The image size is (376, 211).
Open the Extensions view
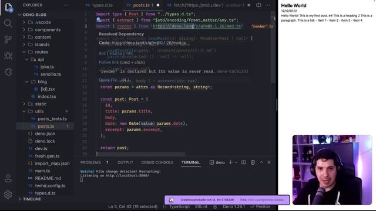coord(8,72)
